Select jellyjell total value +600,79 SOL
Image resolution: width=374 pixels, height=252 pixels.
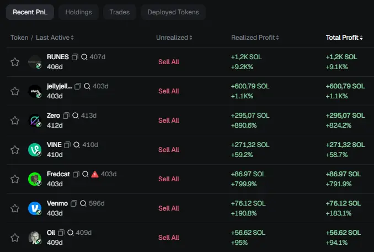point(345,86)
